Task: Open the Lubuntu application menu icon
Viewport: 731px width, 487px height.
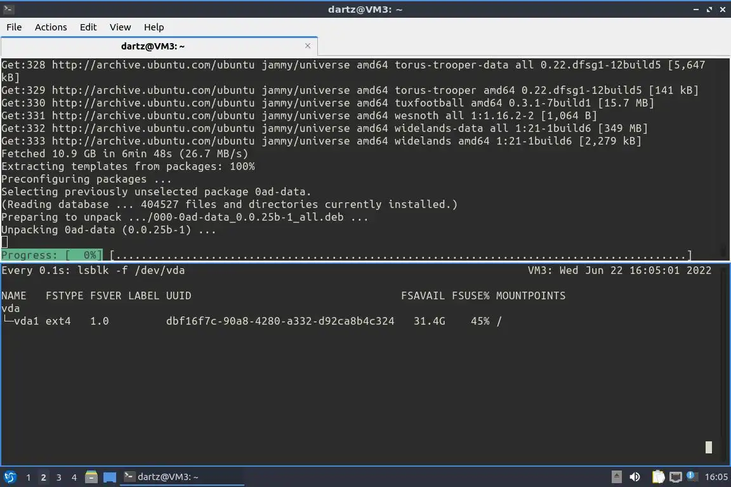Action: (x=10, y=477)
